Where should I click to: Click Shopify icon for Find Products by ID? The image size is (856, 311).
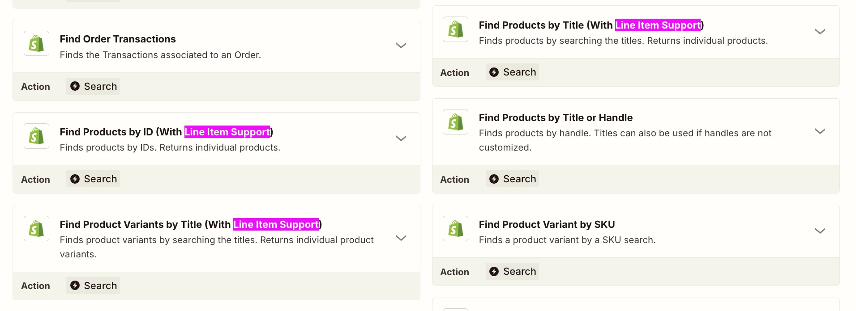[36, 136]
